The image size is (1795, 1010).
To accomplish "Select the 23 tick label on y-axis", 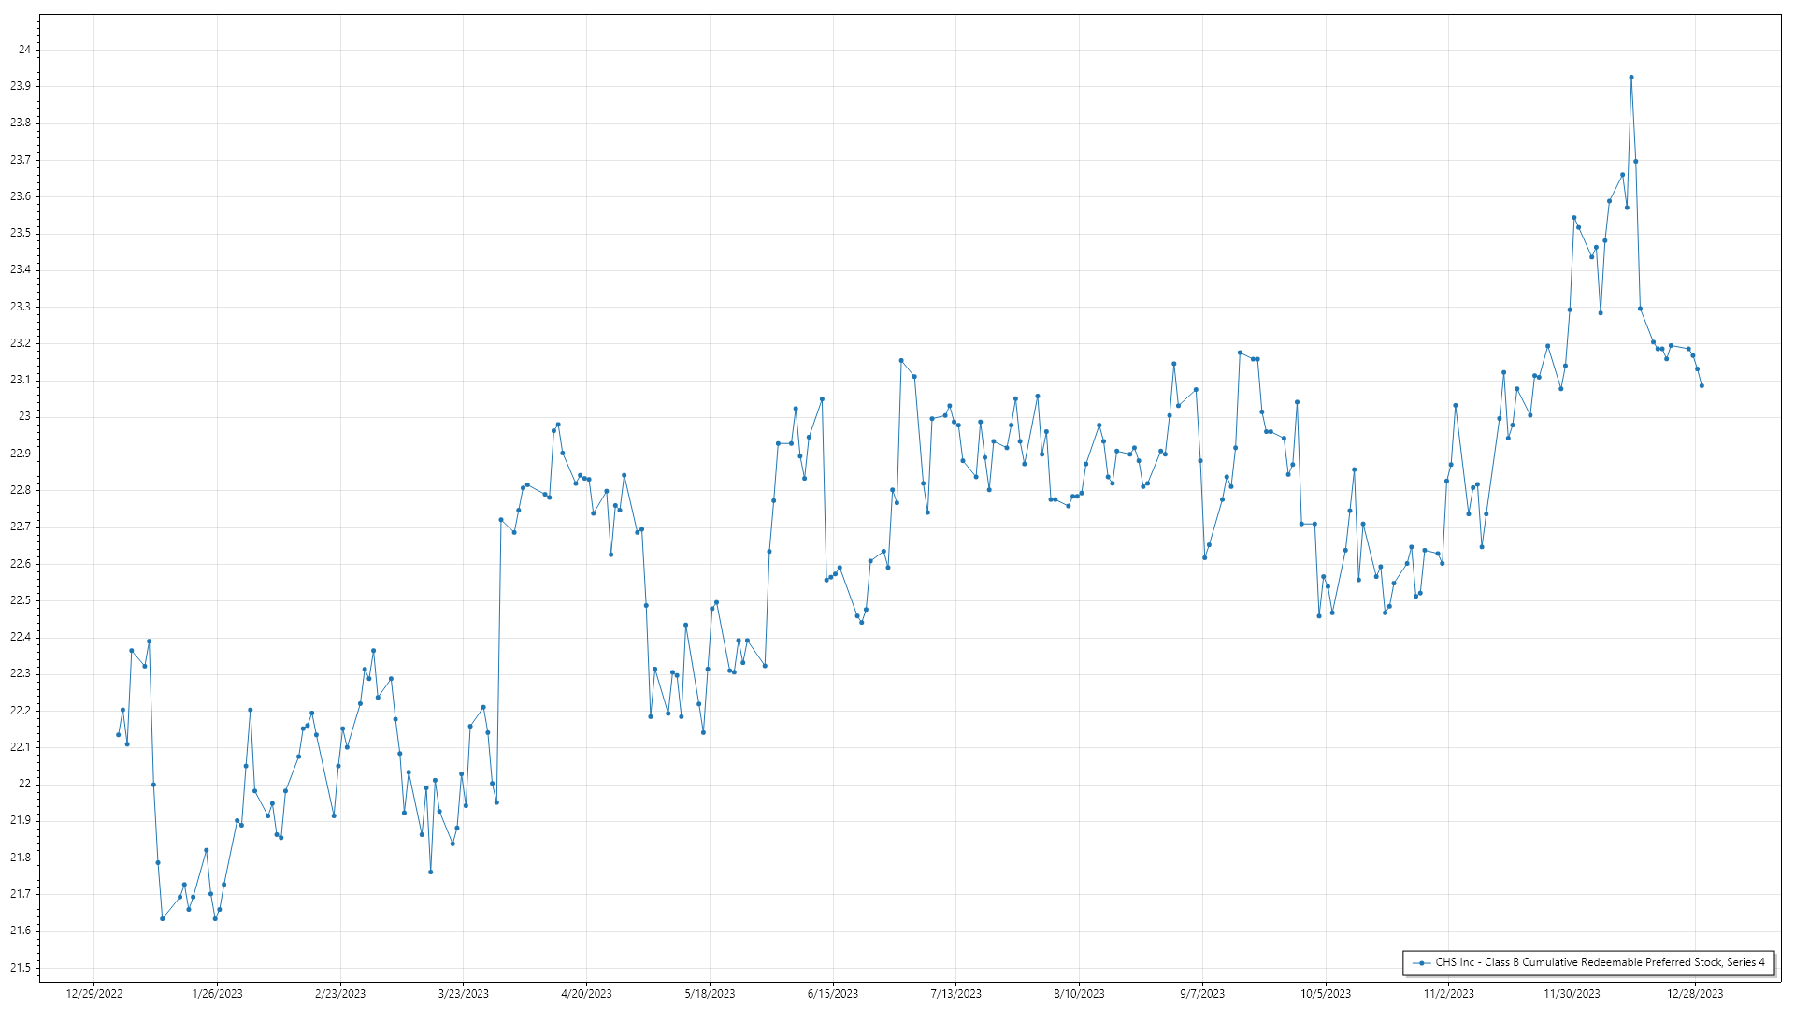I will click(x=24, y=417).
